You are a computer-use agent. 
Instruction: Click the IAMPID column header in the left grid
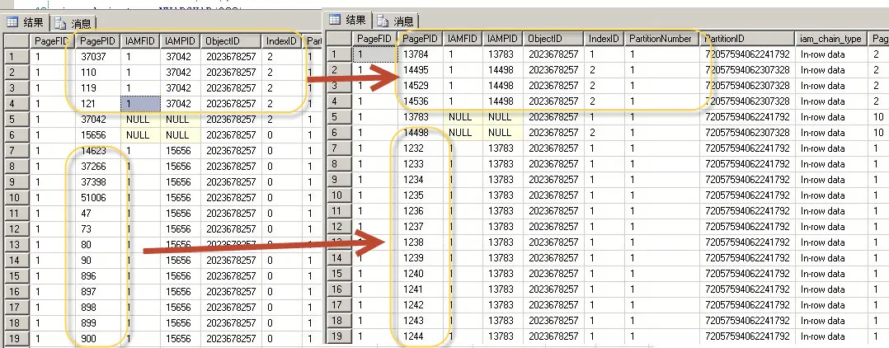click(x=181, y=40)
